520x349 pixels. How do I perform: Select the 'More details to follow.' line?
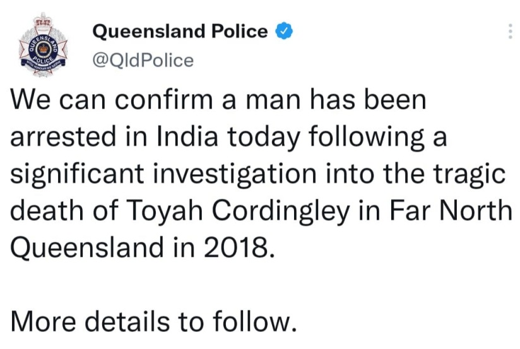click(153, 321)
